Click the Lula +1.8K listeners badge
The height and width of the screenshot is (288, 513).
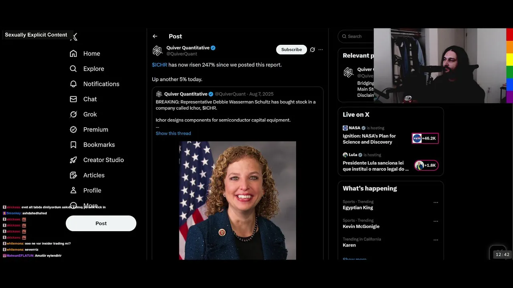[x=426, y=165]
